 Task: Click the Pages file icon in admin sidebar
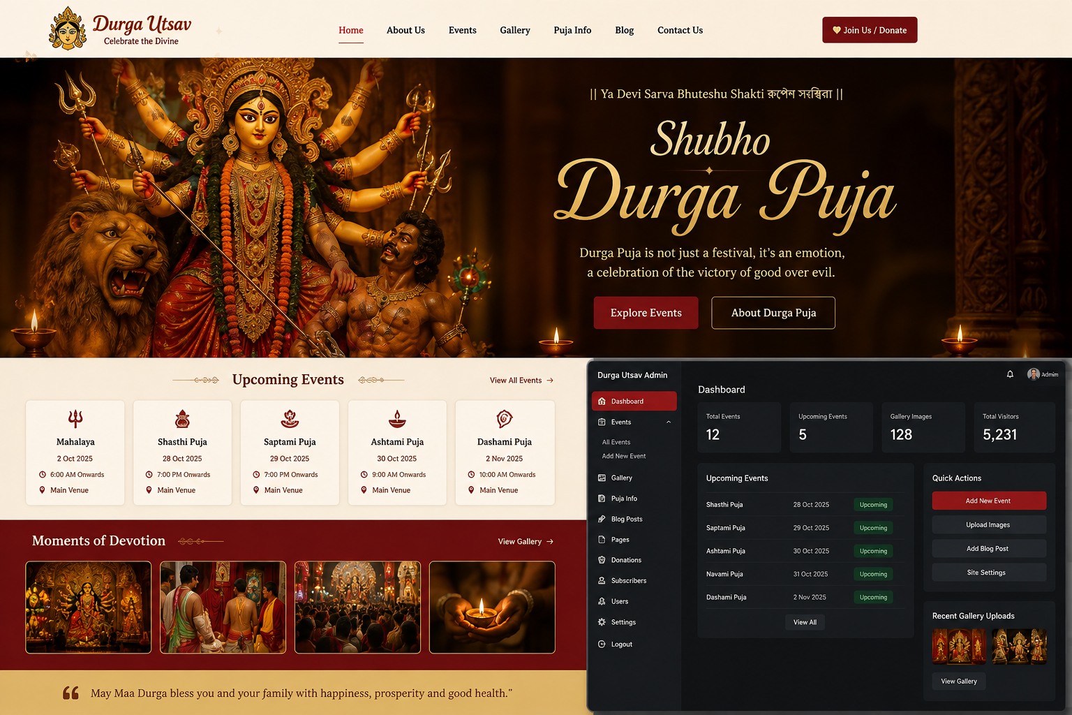[x=602, y=540]
